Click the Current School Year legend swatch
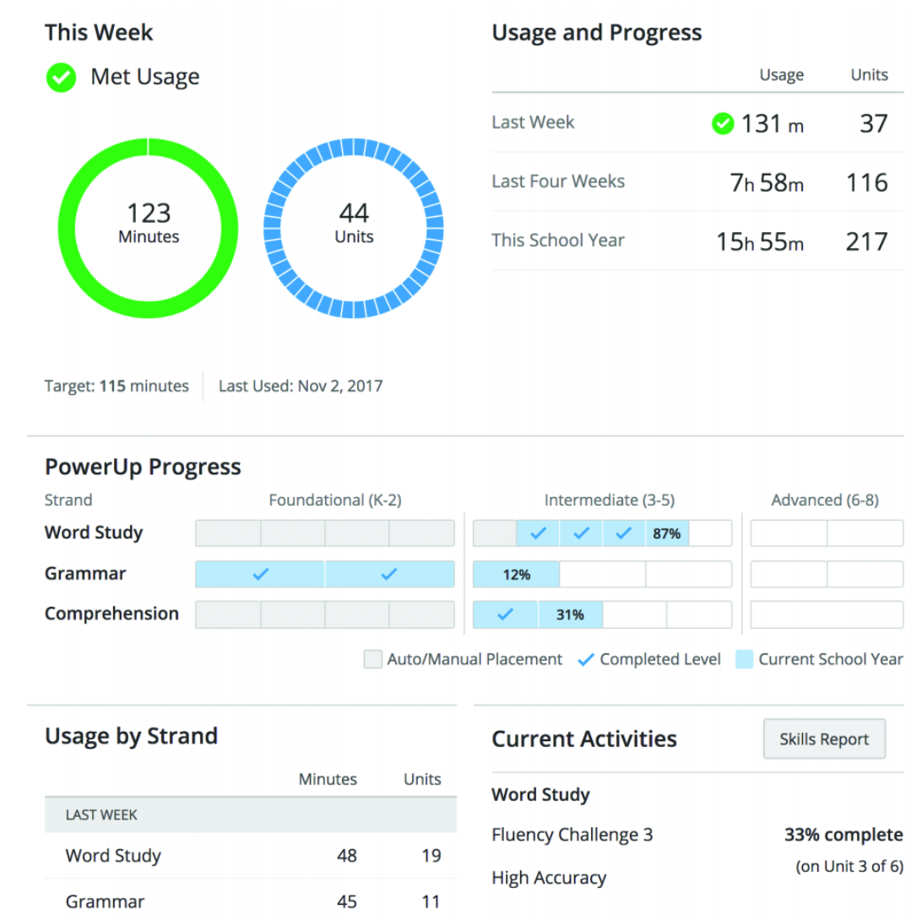 coord(744,660)
